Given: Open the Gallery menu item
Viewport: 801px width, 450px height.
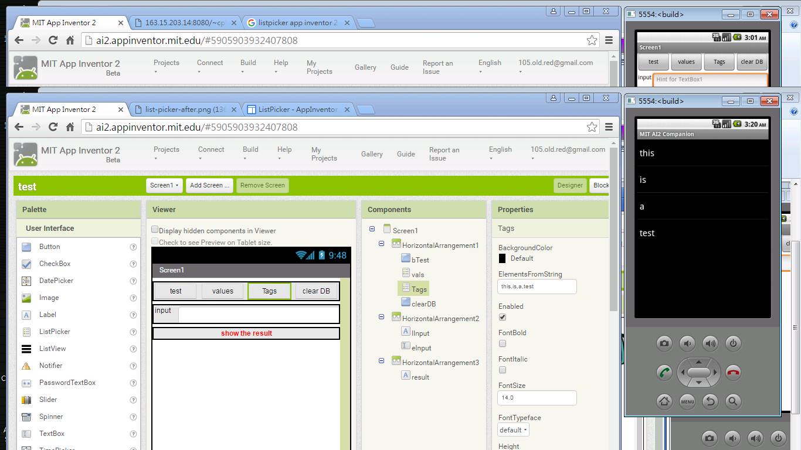Looking at the screenshot, I should point(372,154).
